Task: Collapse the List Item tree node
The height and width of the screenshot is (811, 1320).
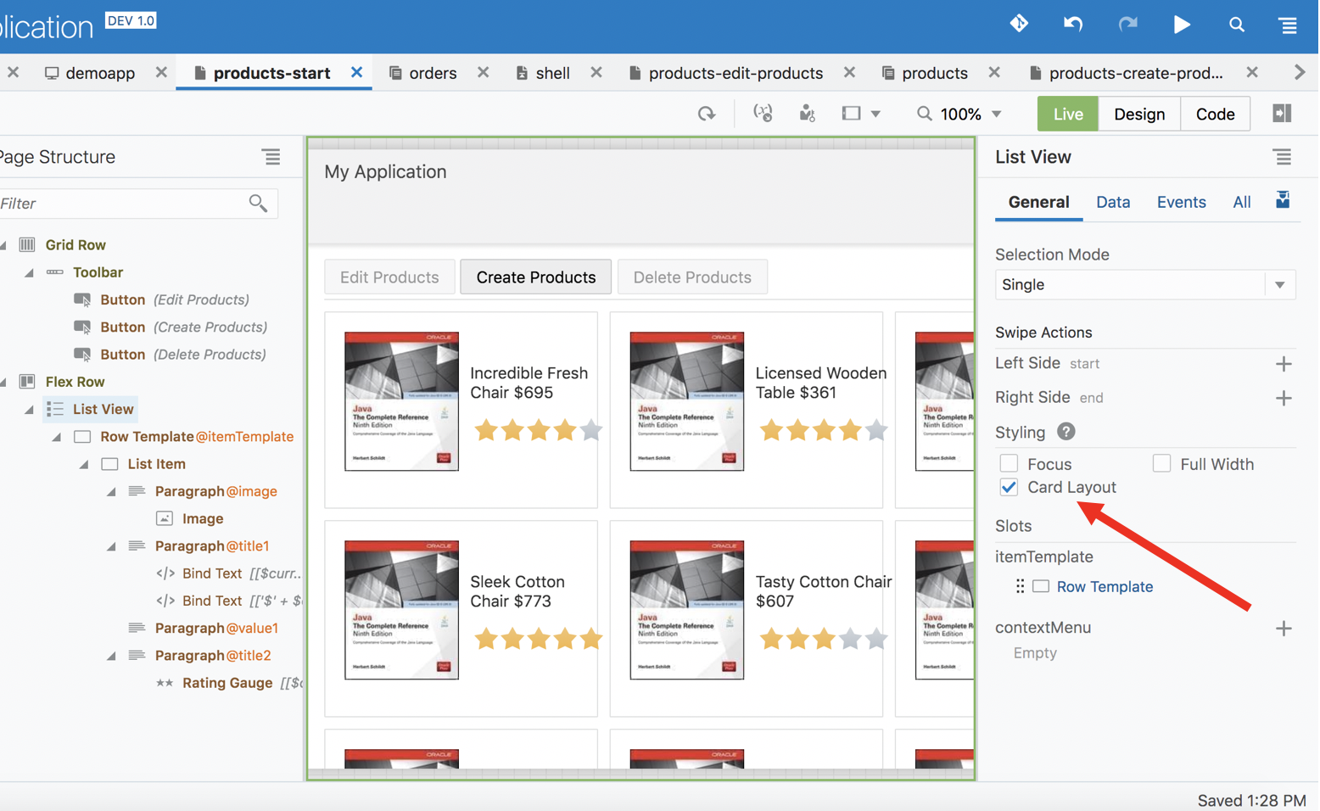Action: point(84,465)
